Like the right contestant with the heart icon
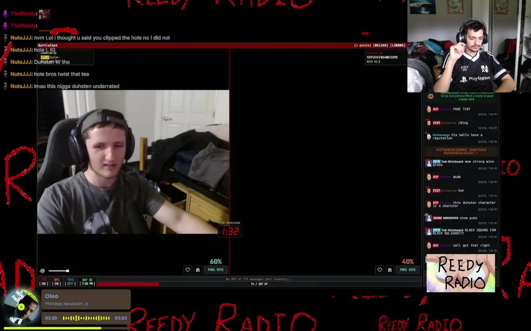This screenshot has width=531, height=331. [380, 270]
